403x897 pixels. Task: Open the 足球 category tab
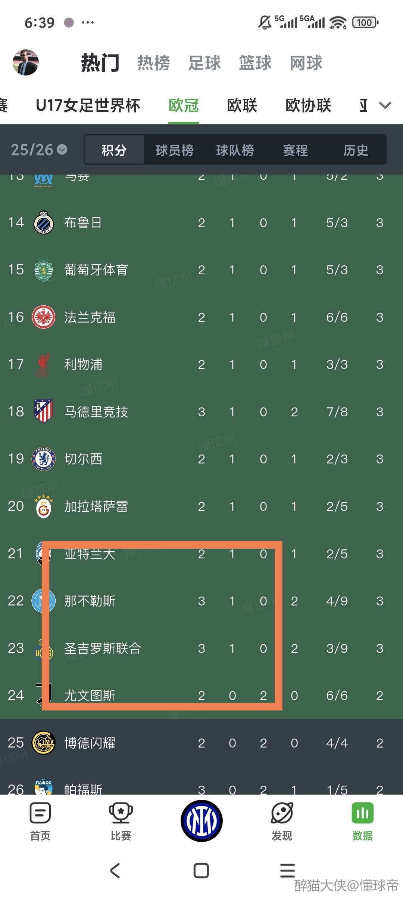point(204,63)
